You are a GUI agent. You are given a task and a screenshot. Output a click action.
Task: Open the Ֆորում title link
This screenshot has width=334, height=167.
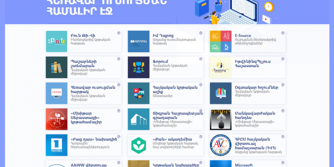pos(159,61)
